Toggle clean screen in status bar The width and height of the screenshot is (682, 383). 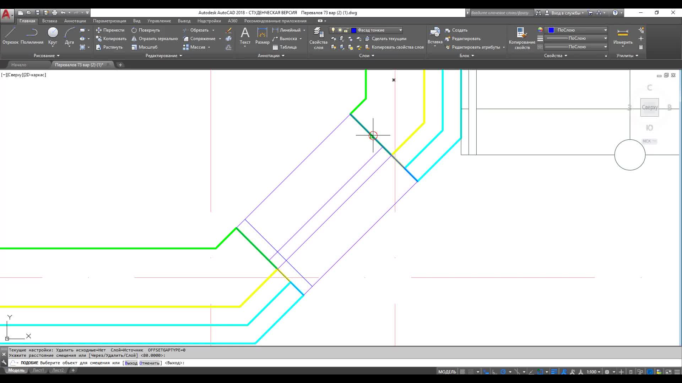pos(669,372)
